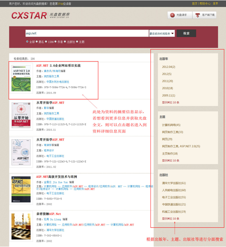Expand 显示其它 10 条 under 出版年

coord(170,102)
